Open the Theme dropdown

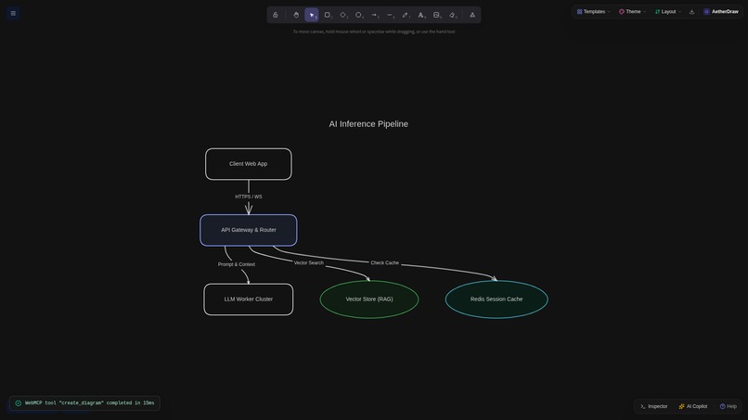click(x=632, y=11)
